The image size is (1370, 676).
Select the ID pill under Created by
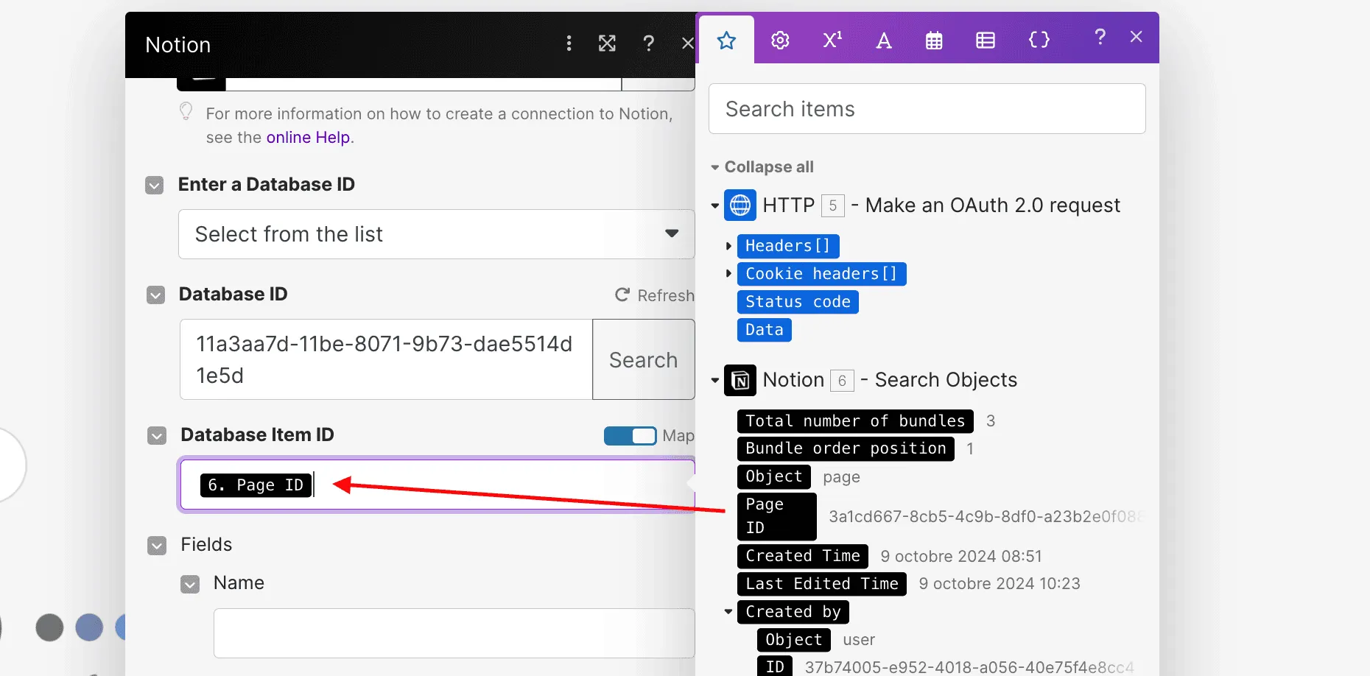(x=775, y=666)
